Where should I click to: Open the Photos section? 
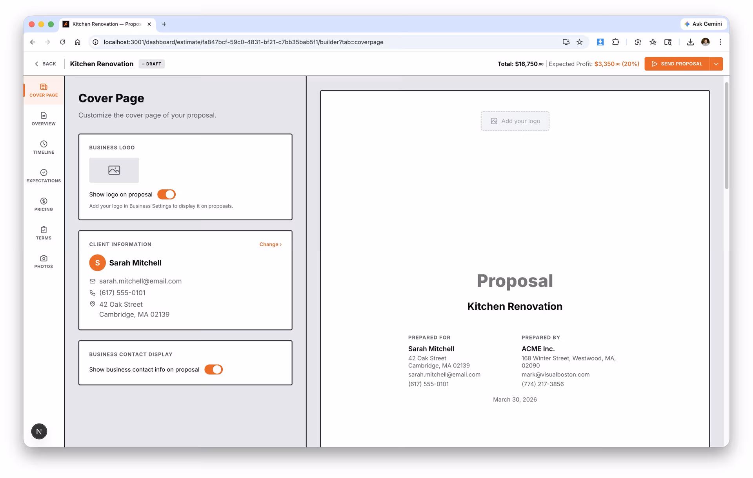click(x=43, y=262)
